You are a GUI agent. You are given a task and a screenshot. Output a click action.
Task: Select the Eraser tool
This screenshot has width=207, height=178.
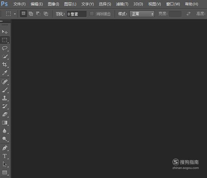[5, 114]
